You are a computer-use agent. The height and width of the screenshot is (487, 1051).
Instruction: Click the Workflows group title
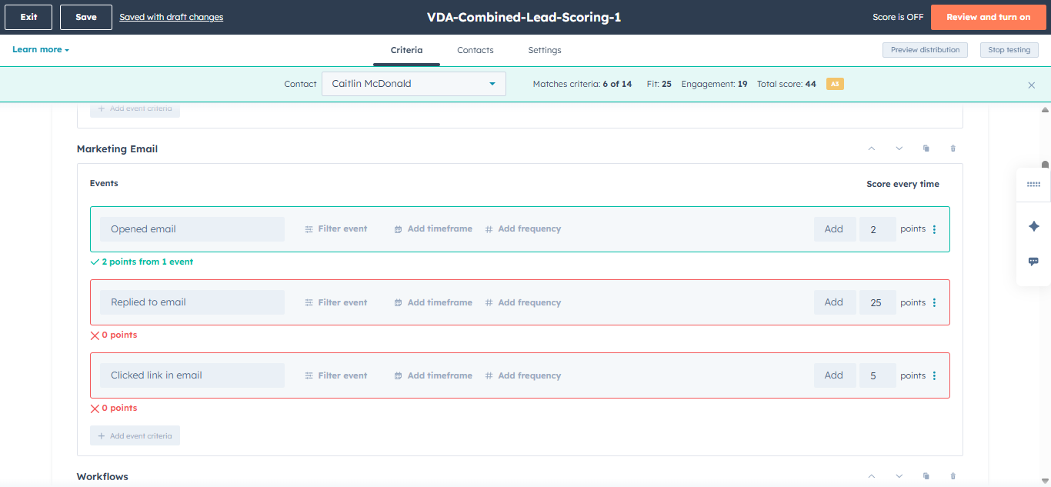pyautogui.click(x=102, y=476)
